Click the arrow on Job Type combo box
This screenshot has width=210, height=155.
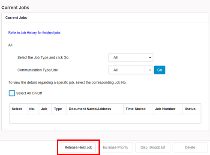coord(150,58)
